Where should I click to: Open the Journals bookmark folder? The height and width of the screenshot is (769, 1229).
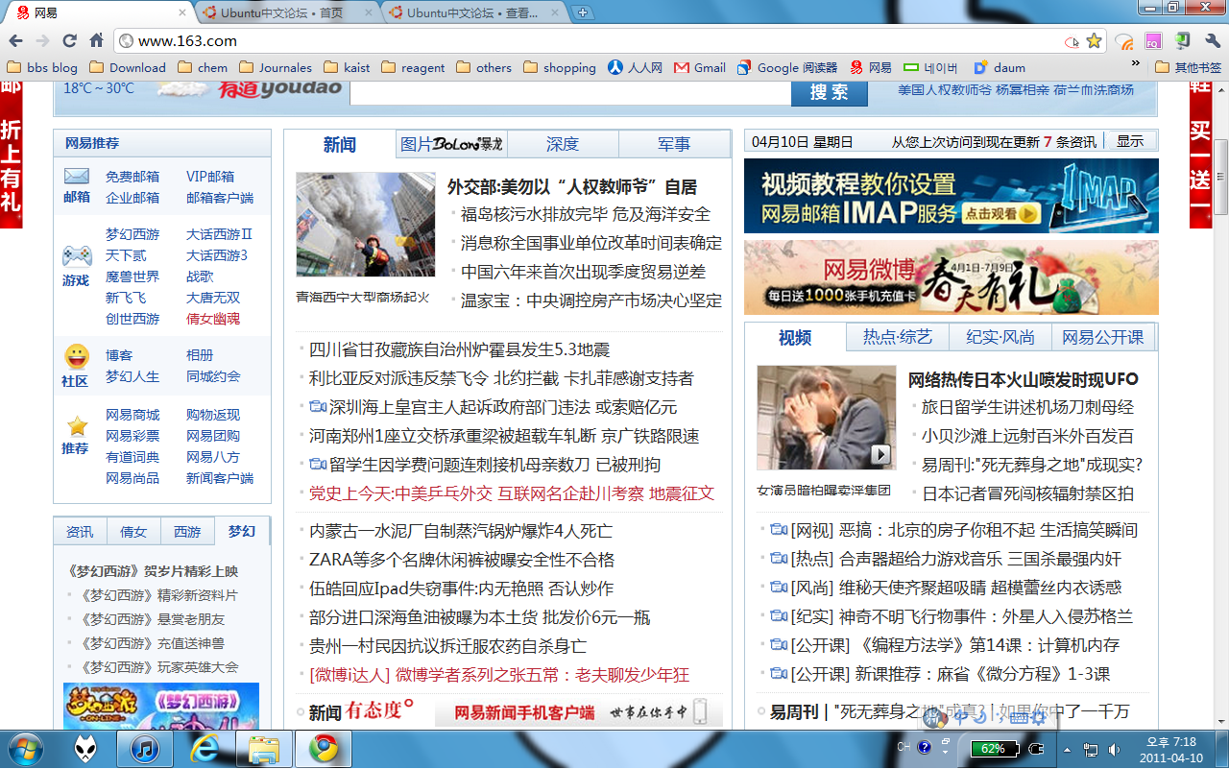click(x=276, y=67)
